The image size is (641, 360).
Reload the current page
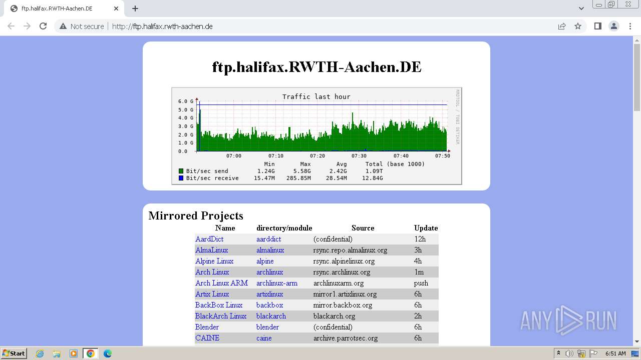(43, 26)
